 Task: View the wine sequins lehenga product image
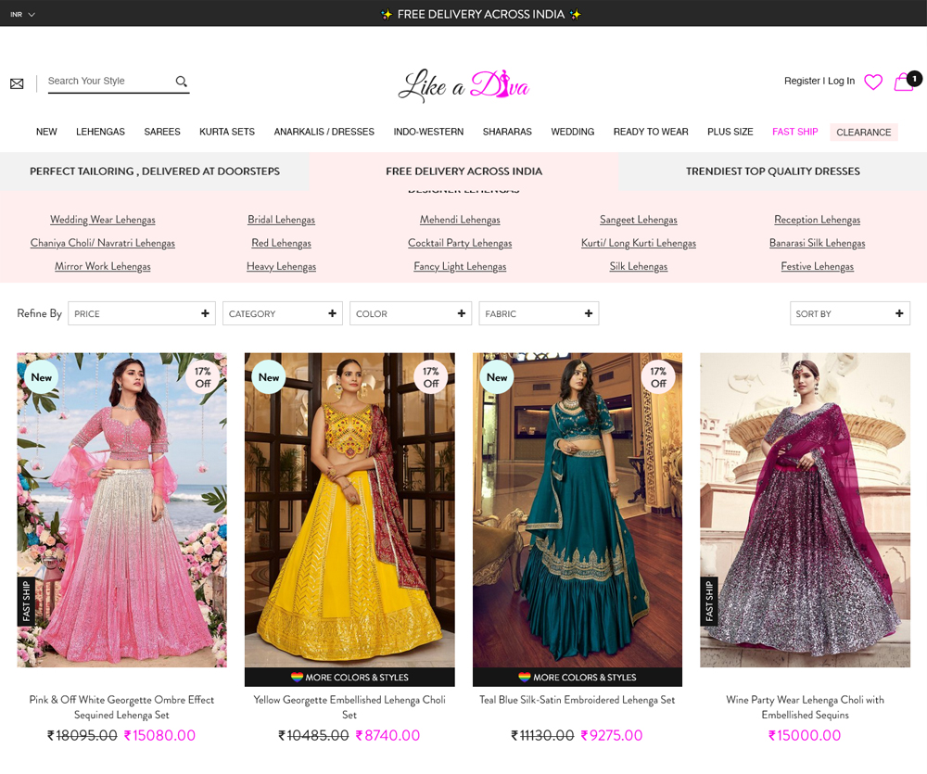806,510
